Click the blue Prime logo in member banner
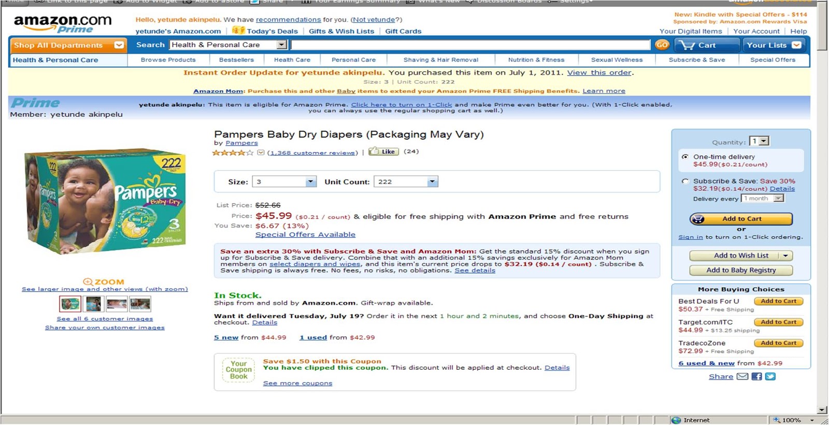 point(35,103)
